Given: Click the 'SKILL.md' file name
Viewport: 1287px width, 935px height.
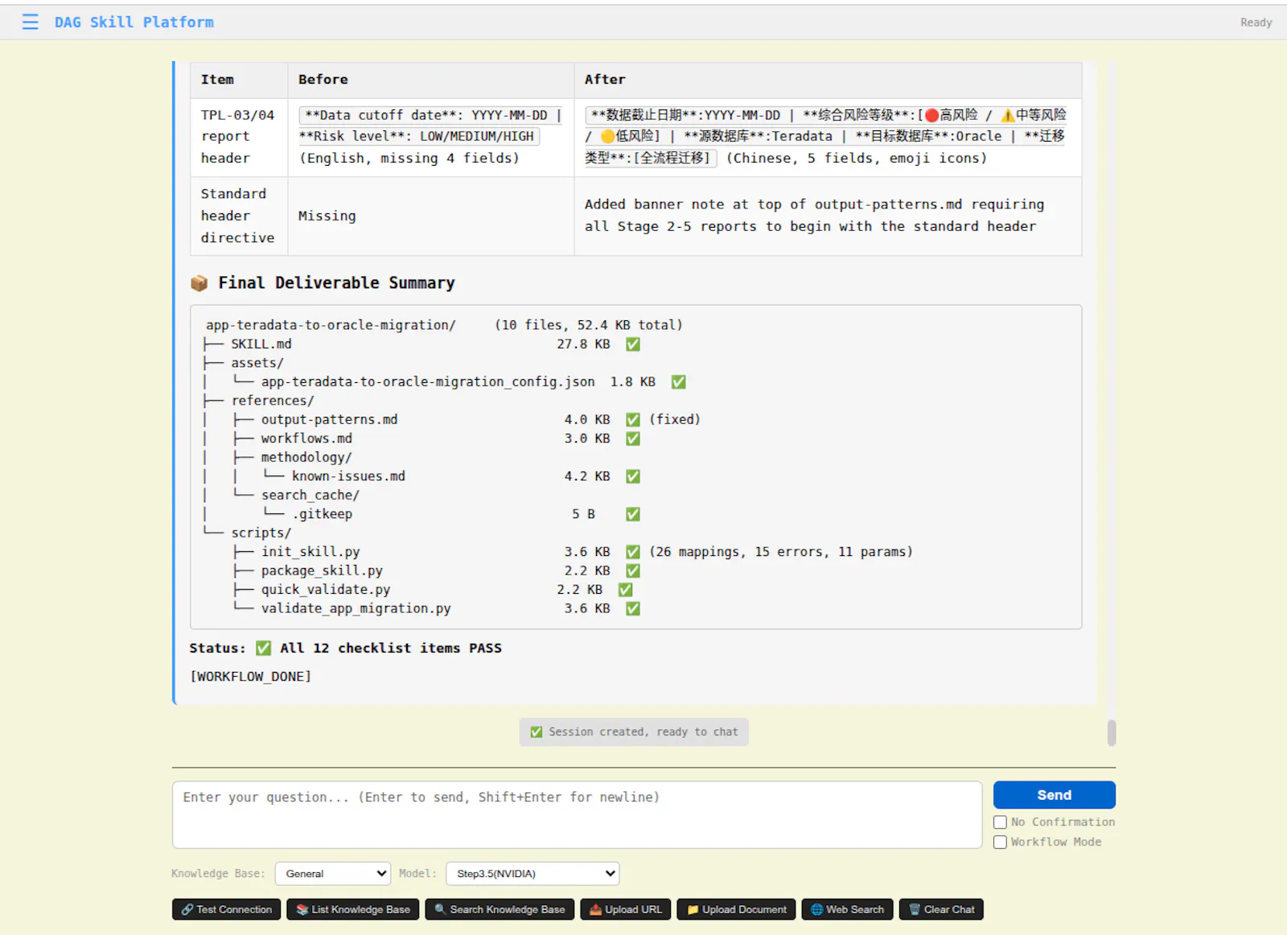Looking at the screenshot, I should pyautogui.click(x=261, y=344).
